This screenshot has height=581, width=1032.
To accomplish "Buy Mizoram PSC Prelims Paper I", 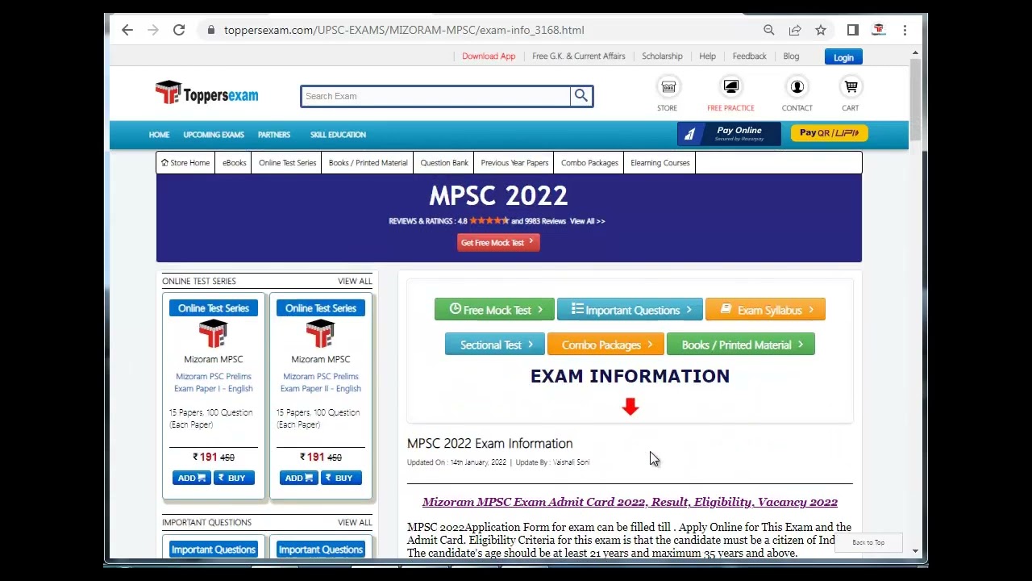I will [x=232, y=478].
